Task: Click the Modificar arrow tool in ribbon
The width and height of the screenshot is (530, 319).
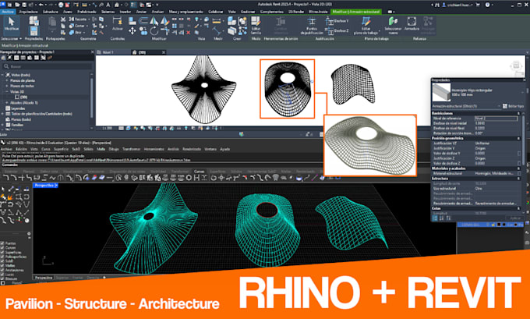Action: click(12, 25)
